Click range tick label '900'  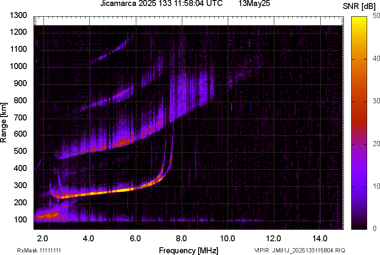pyautogui.click(x=20, y=84)
